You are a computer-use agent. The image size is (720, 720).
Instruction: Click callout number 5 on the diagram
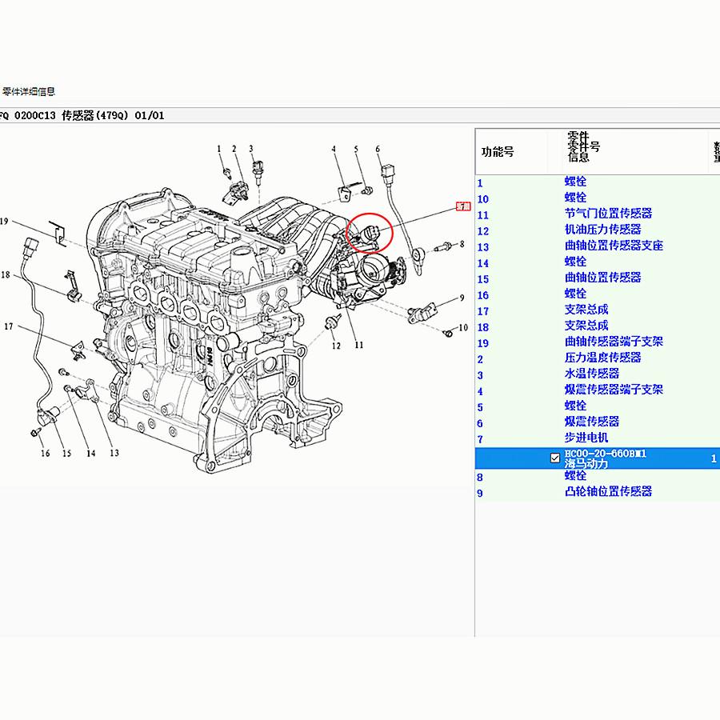(x=356, y=149)
